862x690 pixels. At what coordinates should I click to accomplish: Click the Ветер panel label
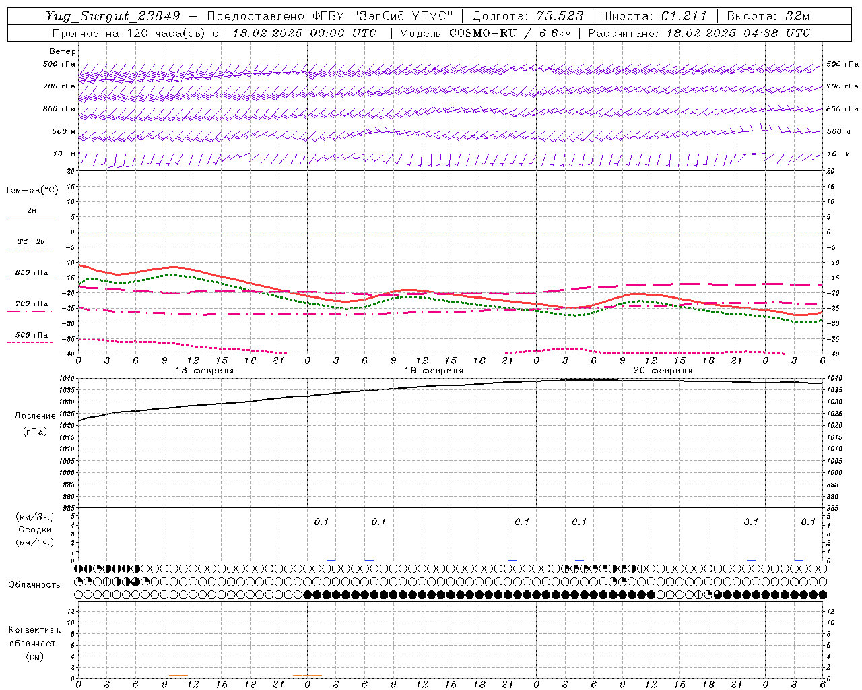[63, 51]
